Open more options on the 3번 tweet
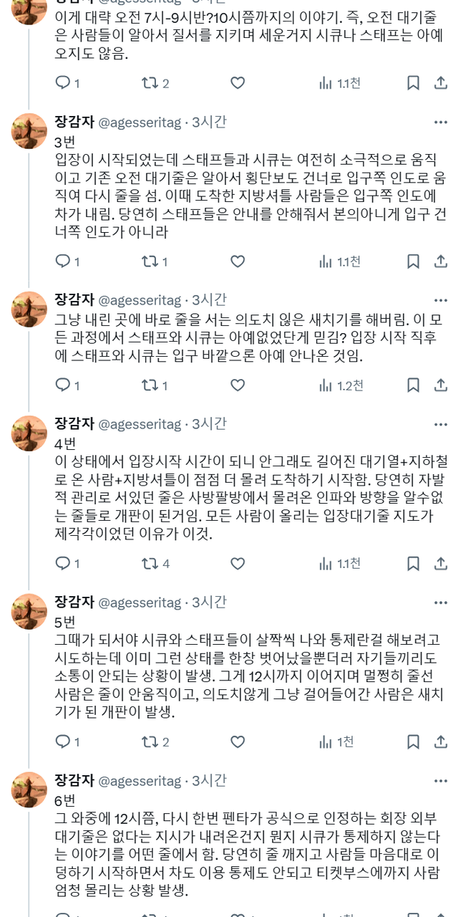 (441, 123)
